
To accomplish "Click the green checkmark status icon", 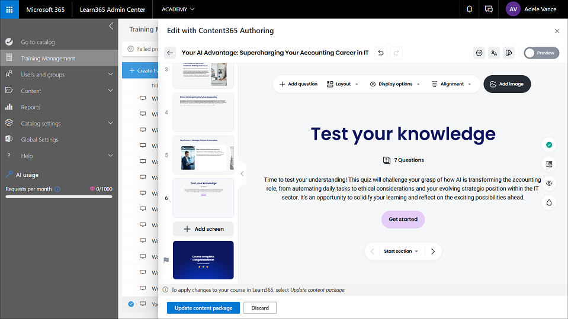I will (549, 144).
